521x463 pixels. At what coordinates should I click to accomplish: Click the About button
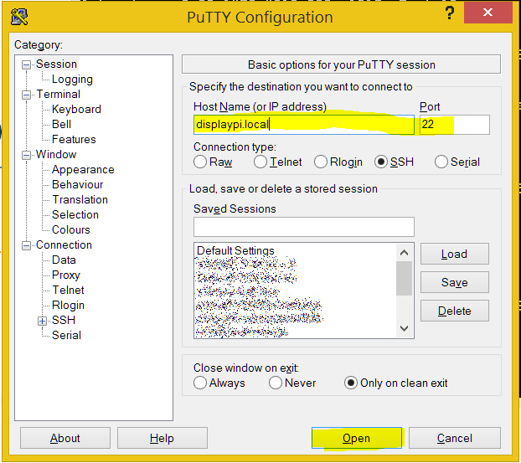tap(65, 438)
